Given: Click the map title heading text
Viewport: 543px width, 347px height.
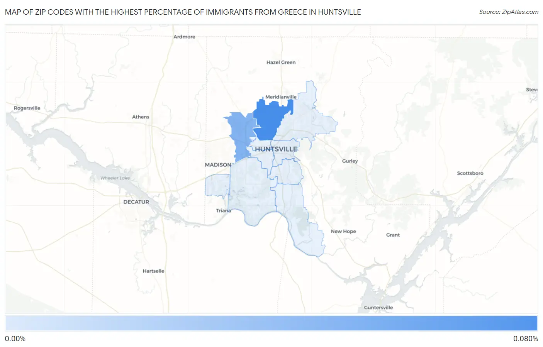Looking at the screenshot, I should [183, 12].
